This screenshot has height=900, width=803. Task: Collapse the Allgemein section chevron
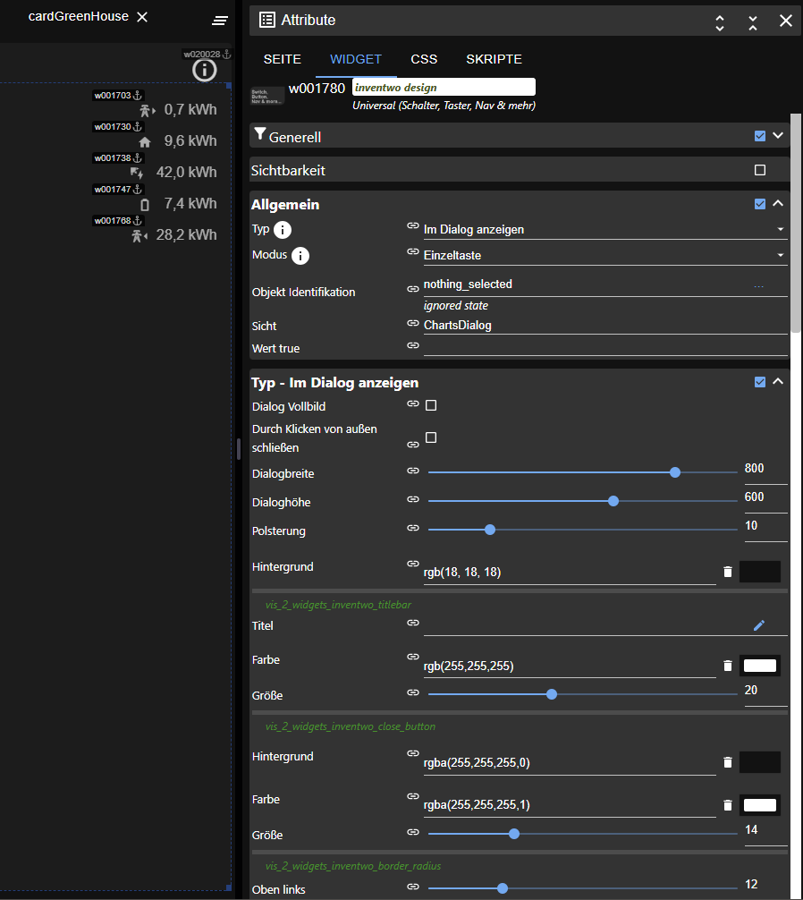tap(778, 204)
